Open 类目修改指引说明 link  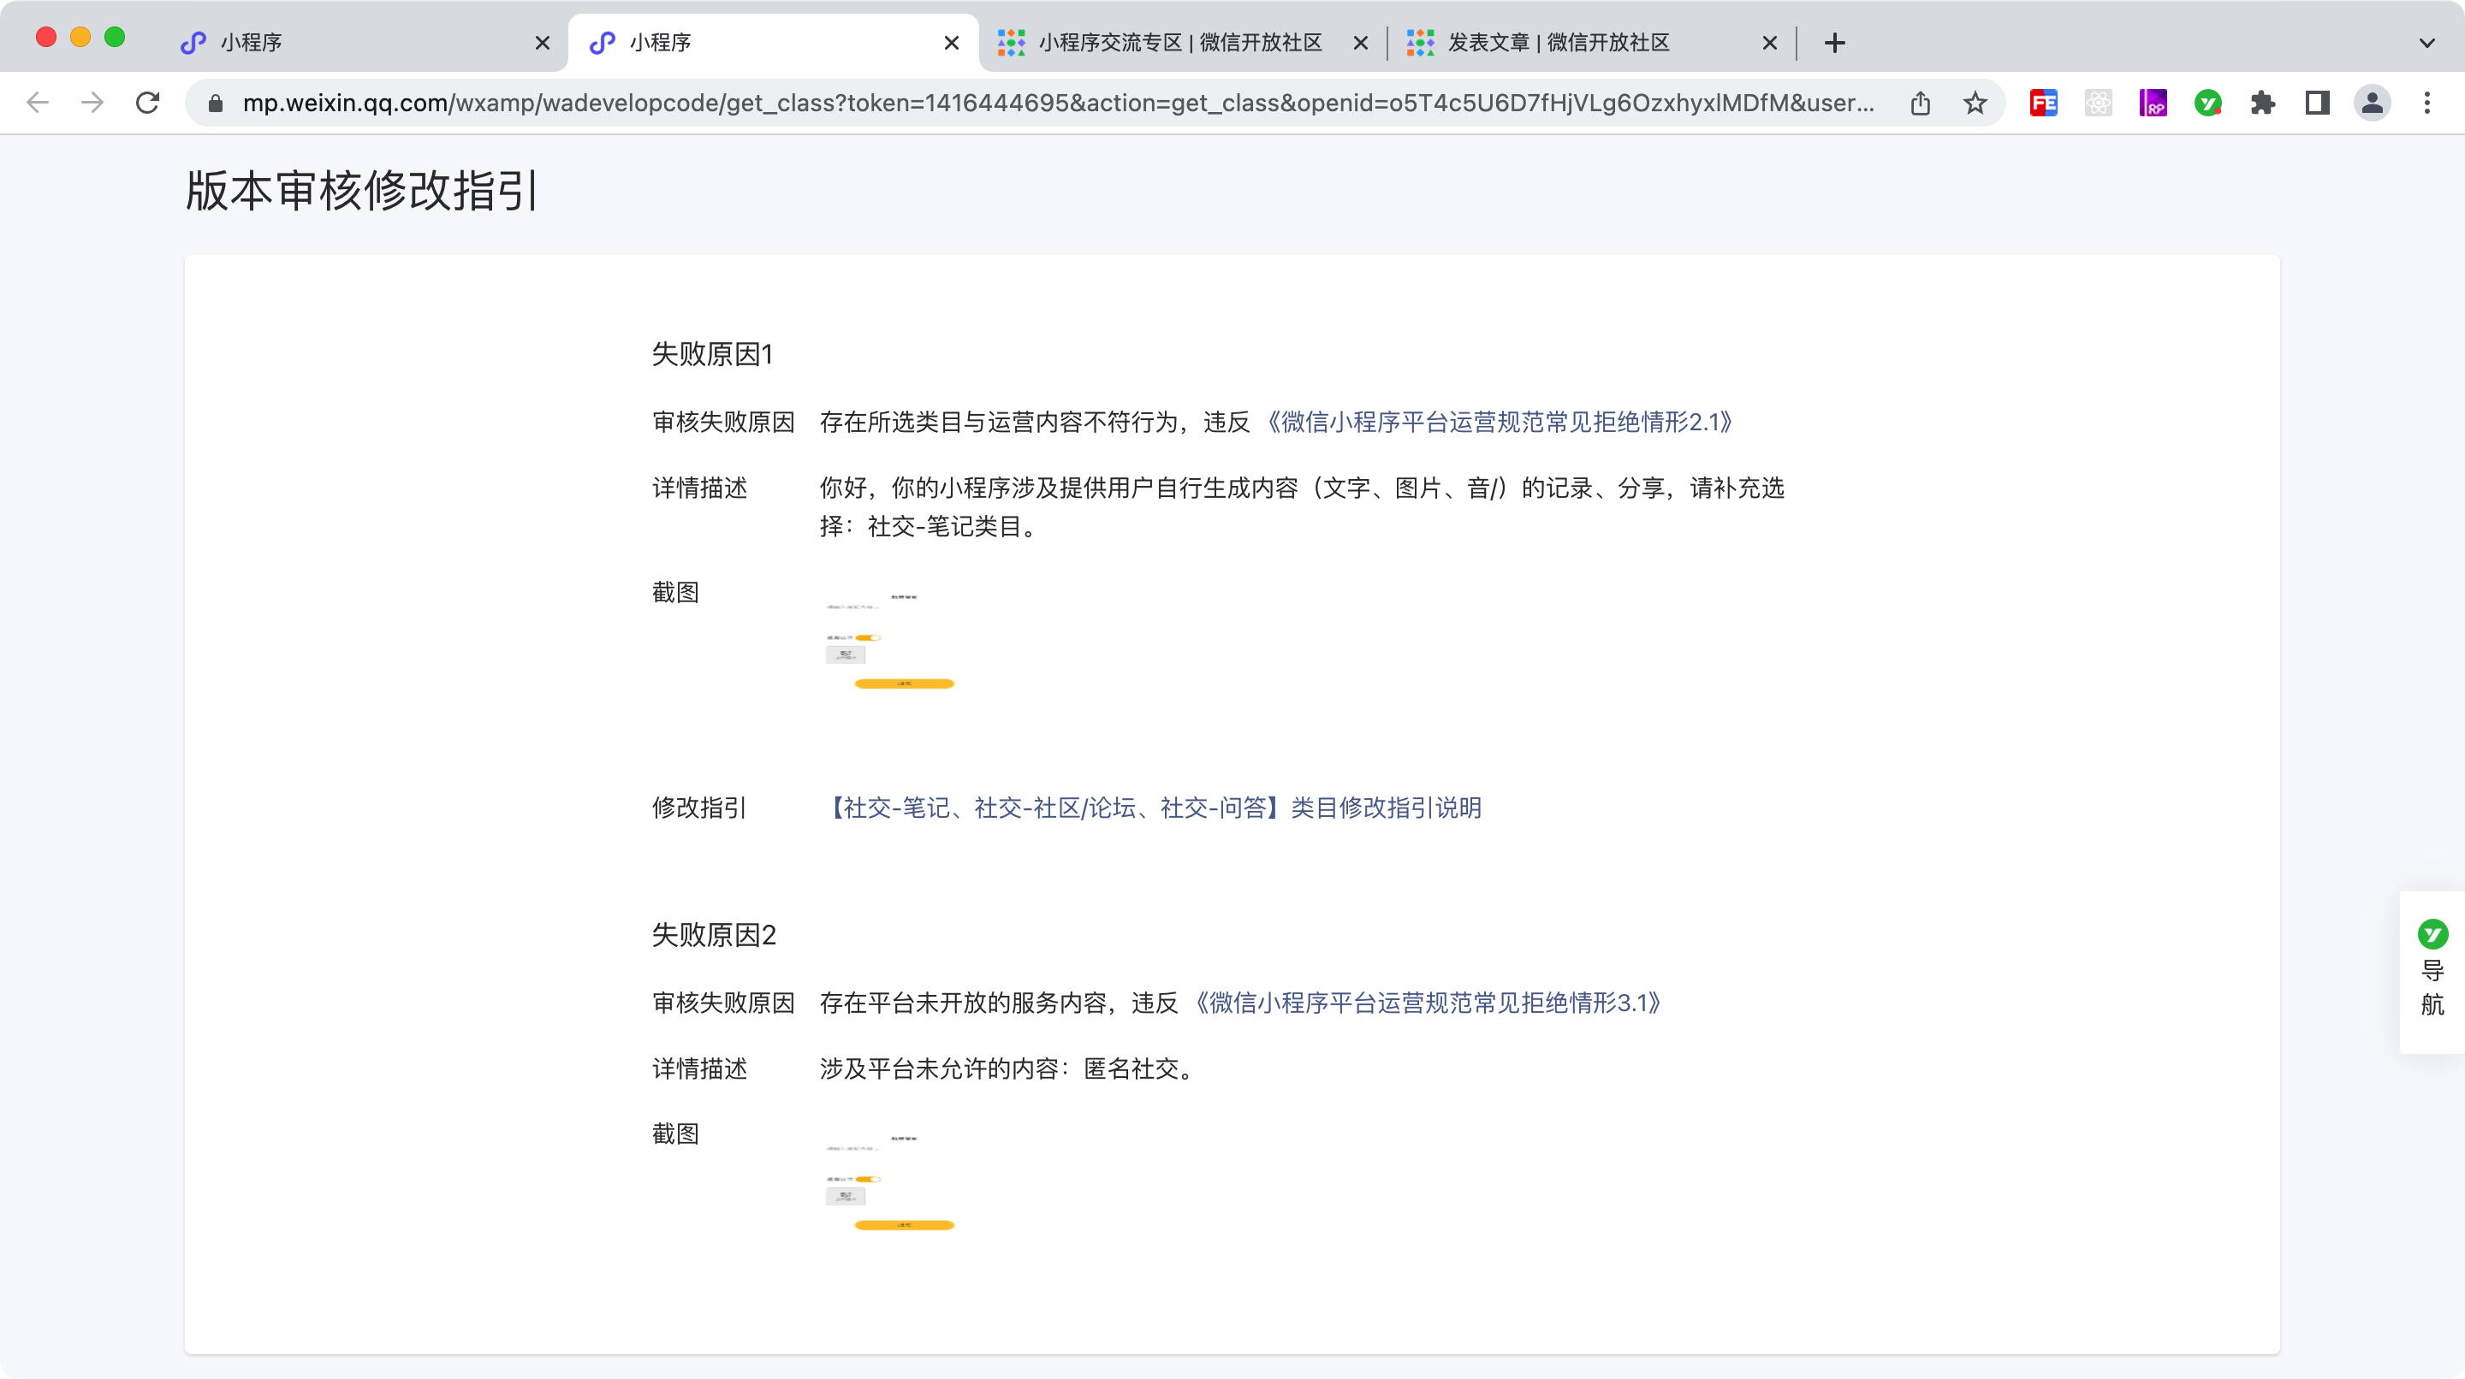pos(1151,808)
